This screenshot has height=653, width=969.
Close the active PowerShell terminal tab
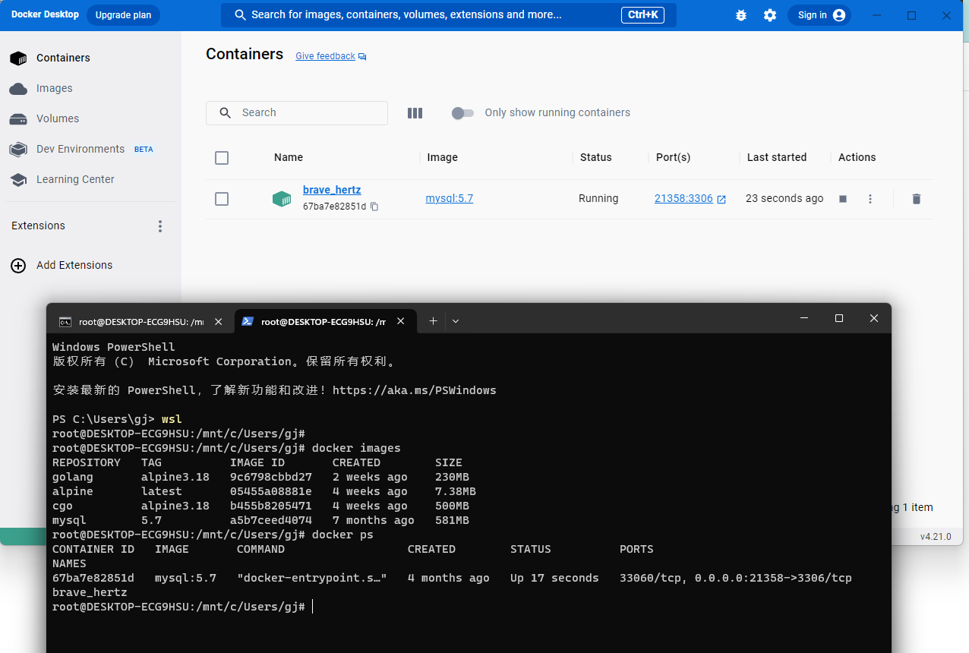(x=401, y=321)
